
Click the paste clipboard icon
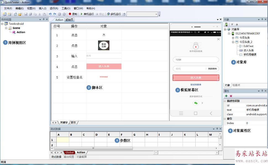click(x=44, y=14)
